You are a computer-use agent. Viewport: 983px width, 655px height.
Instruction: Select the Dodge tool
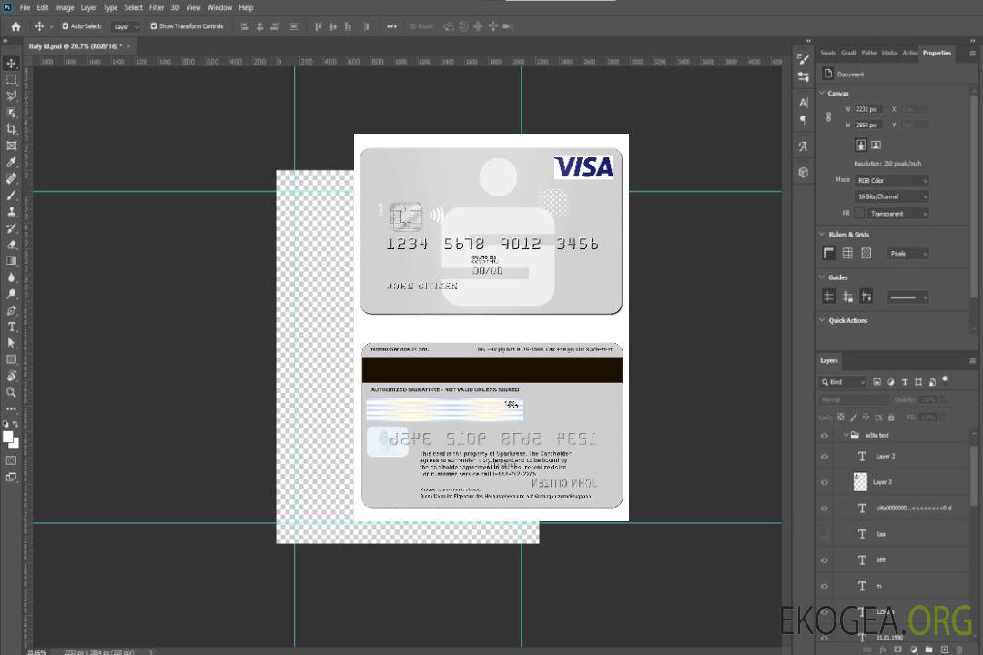click(11, 293)
